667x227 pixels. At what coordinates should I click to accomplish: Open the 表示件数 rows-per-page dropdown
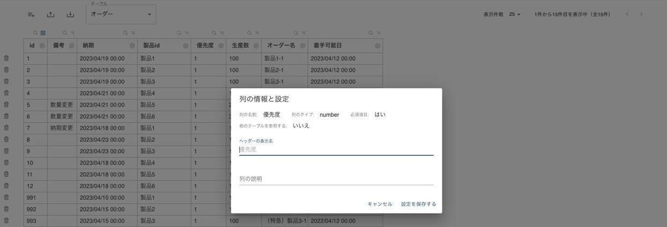[x=515, y=14]
